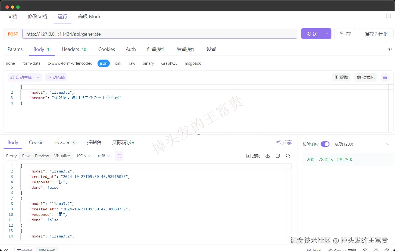The height and width of the screenshot is (251, 395).
Task: Click the 格式化 format button
Action: 366,77
